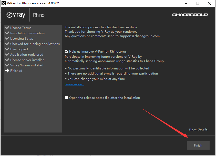The image size is (216, 156).
Task: Select the Installation parameters step text
Action: click(x=27, y=33)
